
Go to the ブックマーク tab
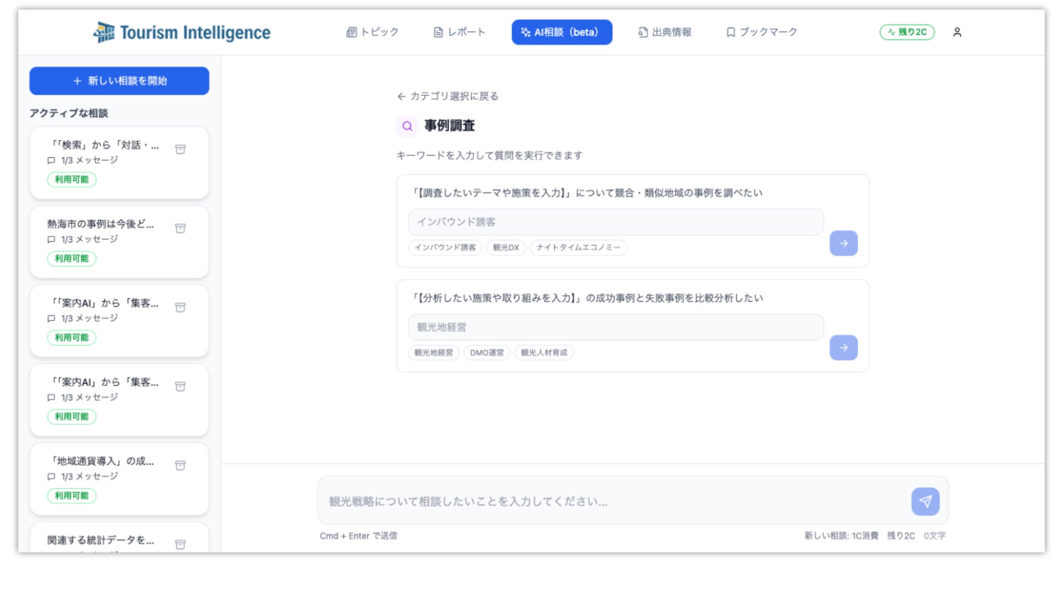point(761,32)
